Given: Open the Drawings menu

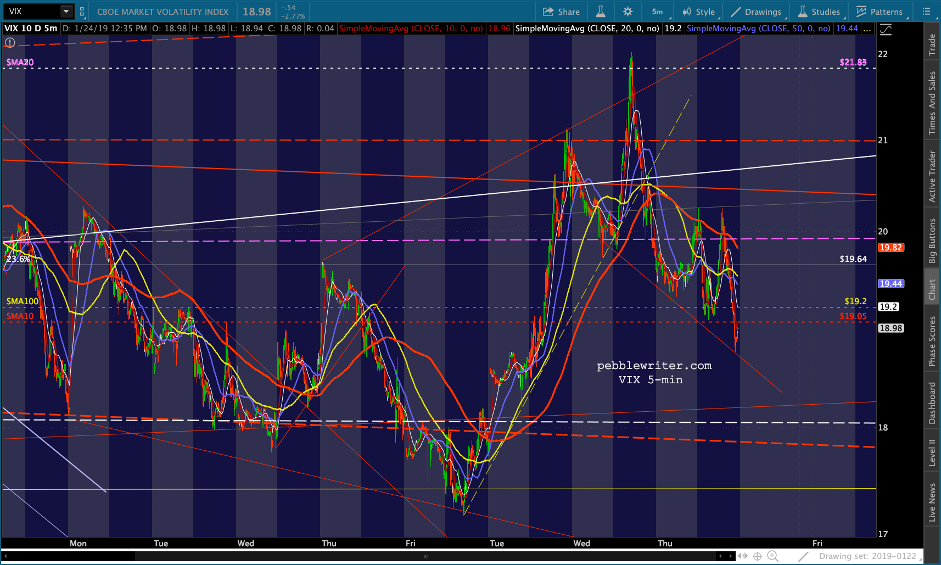Looking at the screenshot, I should tap(756, 12).
